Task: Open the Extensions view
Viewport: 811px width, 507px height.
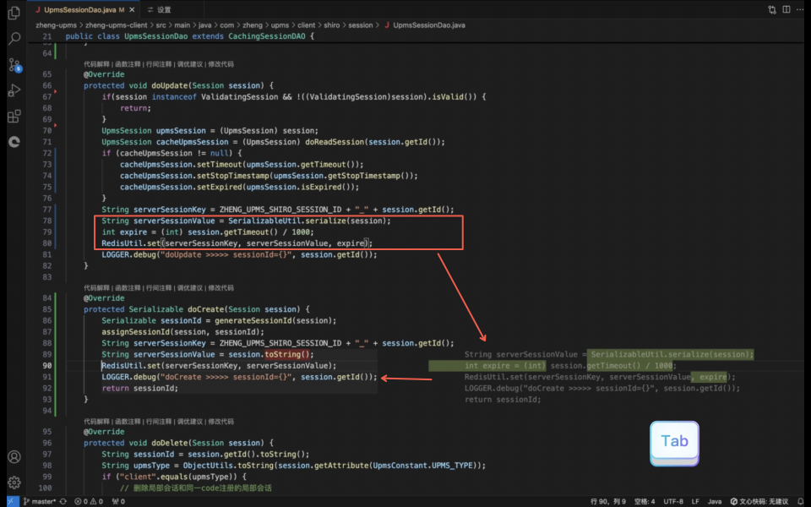Action: (x=14, y=116)
